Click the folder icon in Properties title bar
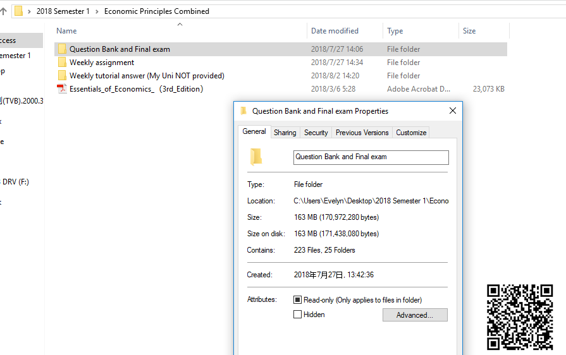 (243, 111)
